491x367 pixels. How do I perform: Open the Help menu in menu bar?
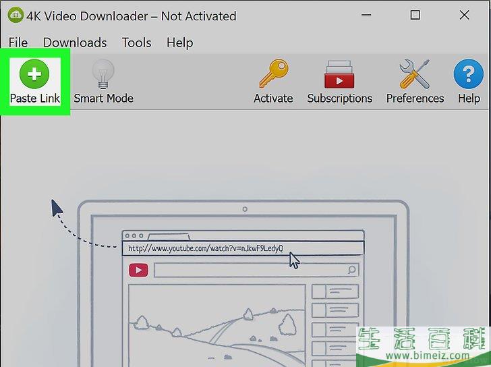(179, 43)
